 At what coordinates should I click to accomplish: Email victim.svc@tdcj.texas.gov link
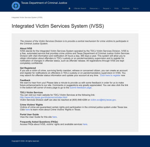click(x=103, y=100)
